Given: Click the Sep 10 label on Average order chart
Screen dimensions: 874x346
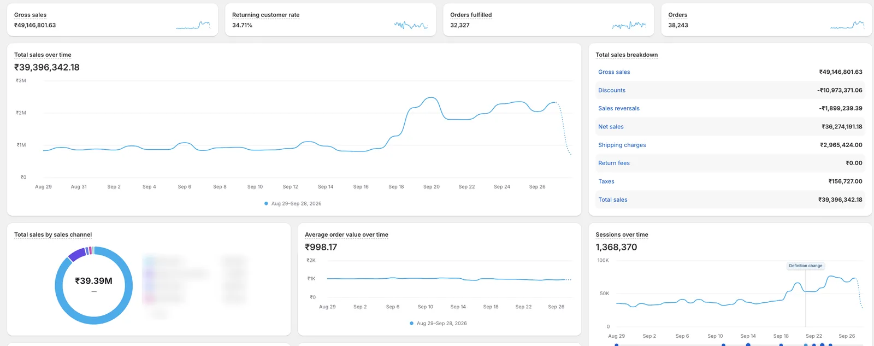Looking at the screenshot, I should point(426,307).
